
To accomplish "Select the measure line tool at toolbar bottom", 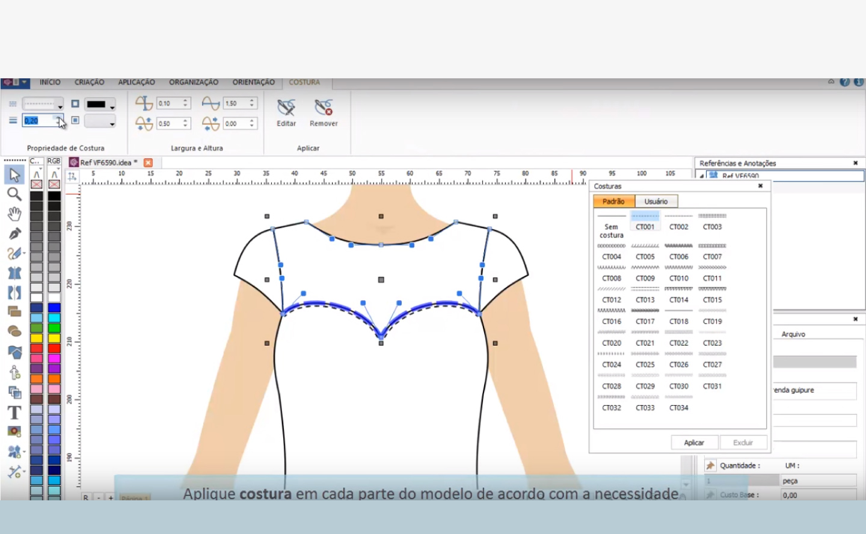I will (x=14, y=471).
